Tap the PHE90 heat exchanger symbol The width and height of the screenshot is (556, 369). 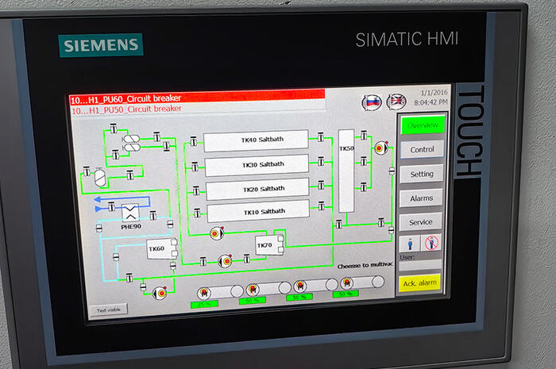pyautogui.click(x=130, y=213)
